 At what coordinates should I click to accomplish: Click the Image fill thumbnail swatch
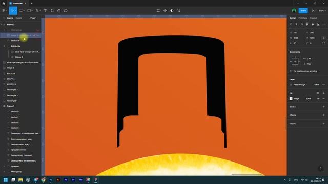(291, 99)
